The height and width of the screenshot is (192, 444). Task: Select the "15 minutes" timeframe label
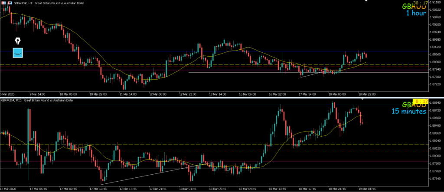408,112
